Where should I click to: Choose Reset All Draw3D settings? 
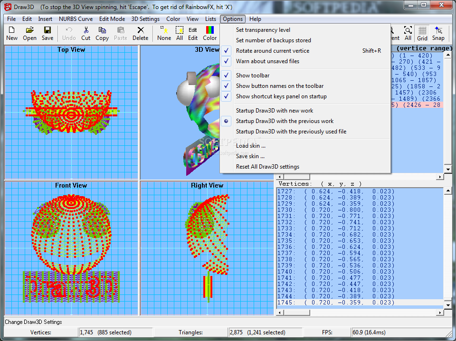(305, 167)
